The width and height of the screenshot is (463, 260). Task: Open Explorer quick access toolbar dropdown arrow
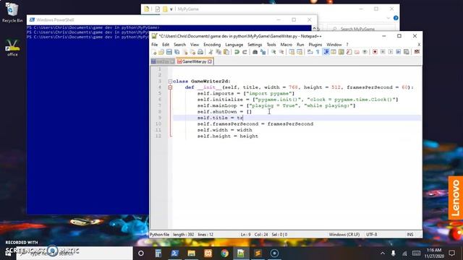(x=171, y=9)
